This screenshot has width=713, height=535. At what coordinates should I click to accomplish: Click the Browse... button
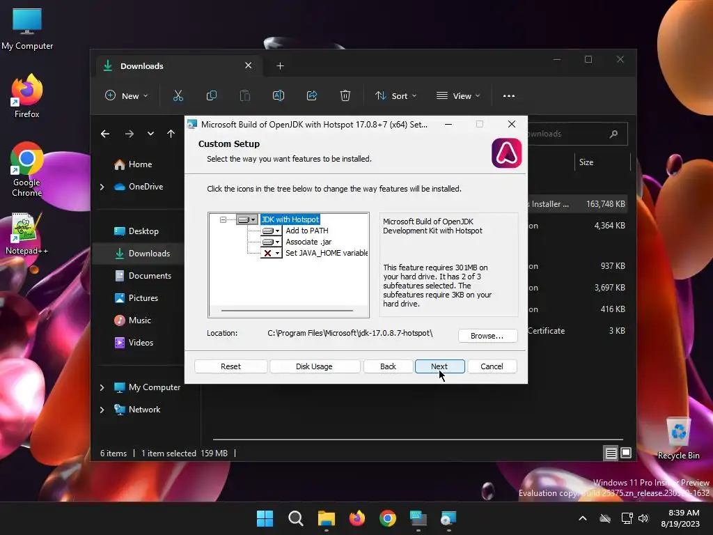487,336
